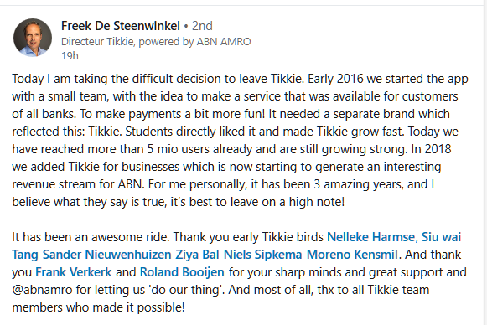The height and width of the screenshot is (325, 487).
Task: Open Nelleke Harmse's mentioned profile
Action: tap(370, 237)
